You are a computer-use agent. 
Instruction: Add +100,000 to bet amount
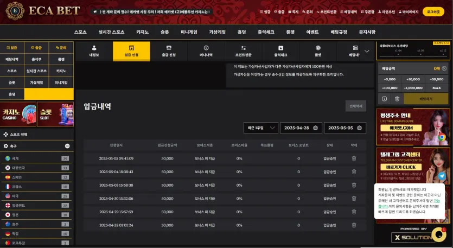(x=390, y=88)
